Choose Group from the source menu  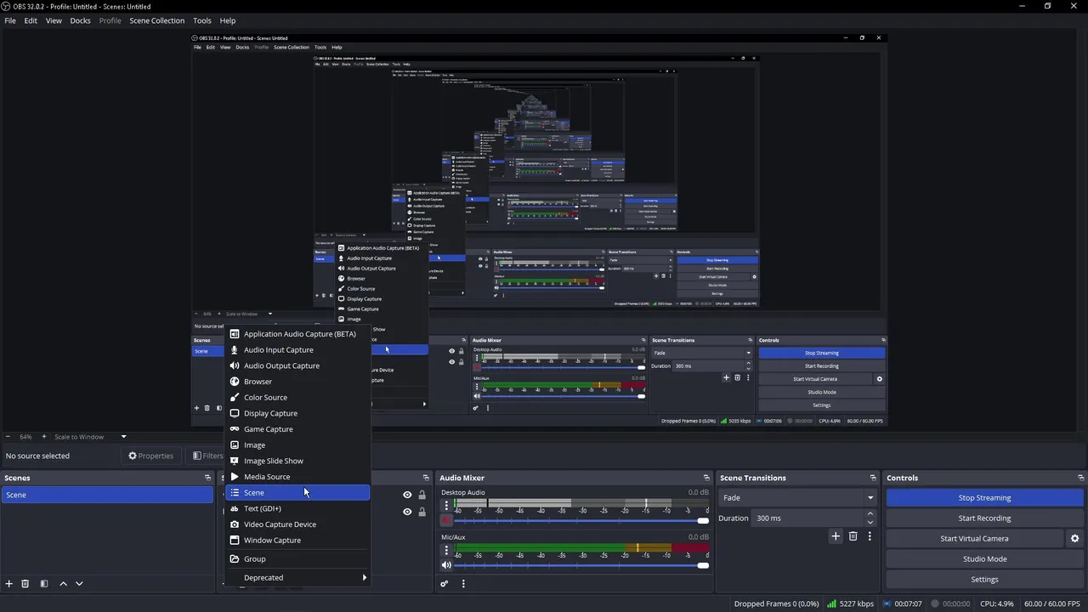click(x=297, y=559)
